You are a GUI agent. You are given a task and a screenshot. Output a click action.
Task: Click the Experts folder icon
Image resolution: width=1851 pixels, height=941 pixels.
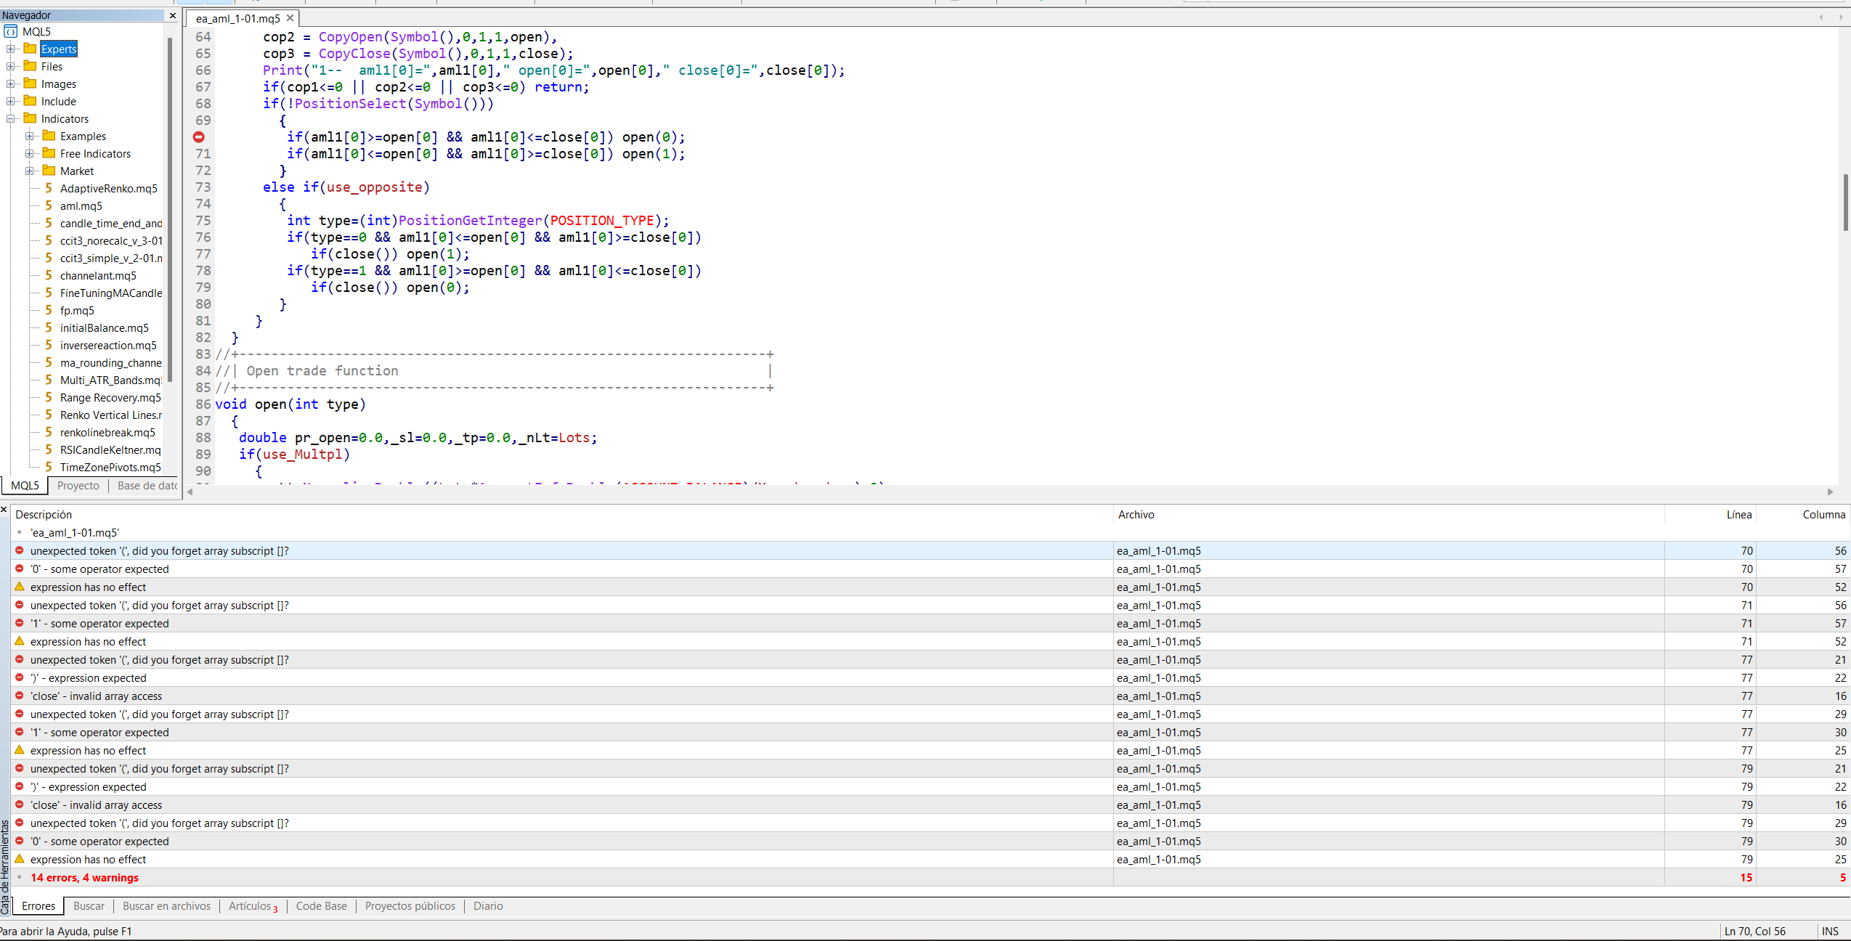[30, 49]
